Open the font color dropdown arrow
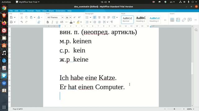199x111 pixels. point(74,22)
